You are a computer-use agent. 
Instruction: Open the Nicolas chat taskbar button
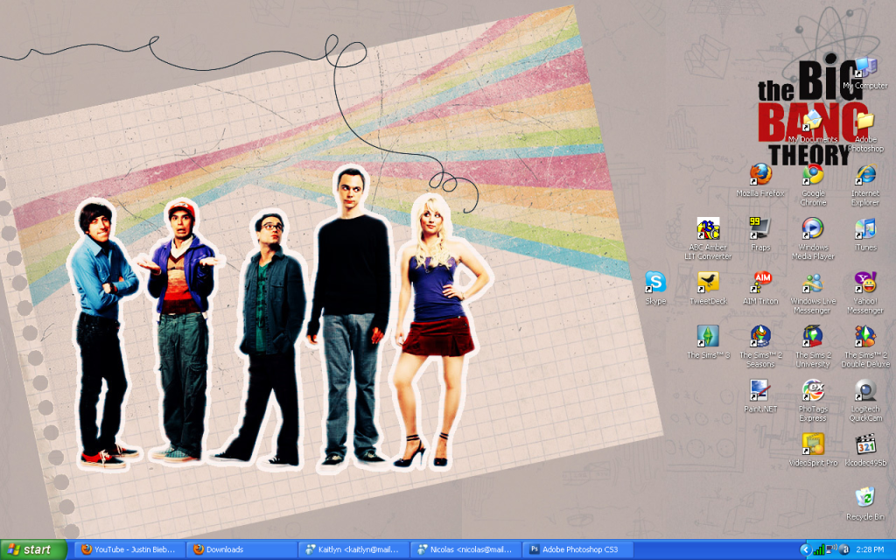(x=465, y=549)
